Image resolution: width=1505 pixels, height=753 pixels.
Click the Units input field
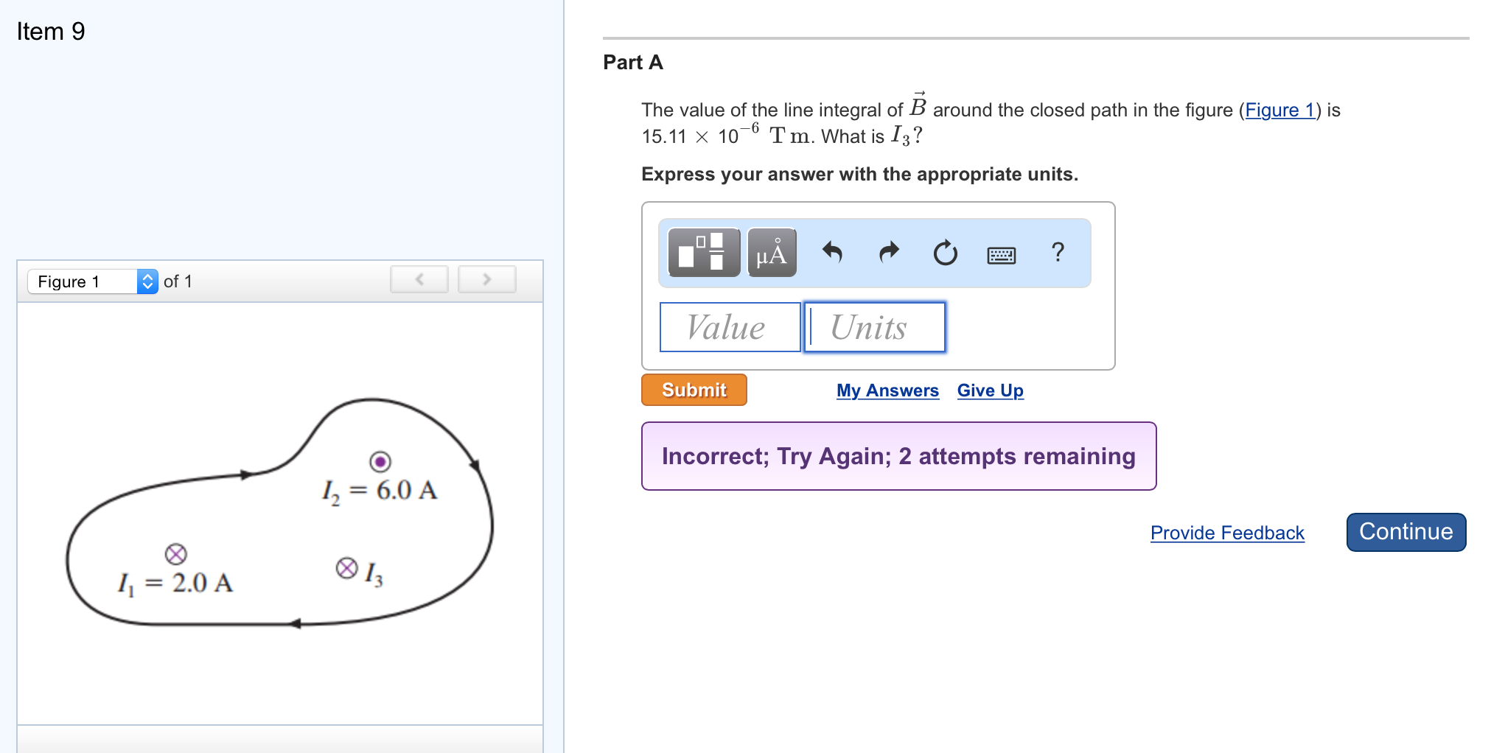874,327
